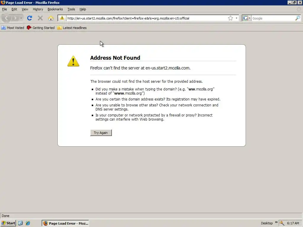Open the Getting Started bookmark

point(41,28)
